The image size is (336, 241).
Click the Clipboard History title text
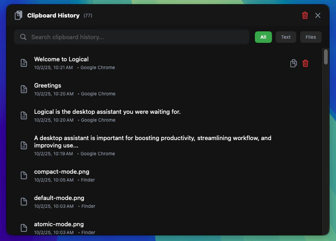(x=53, y=15)
